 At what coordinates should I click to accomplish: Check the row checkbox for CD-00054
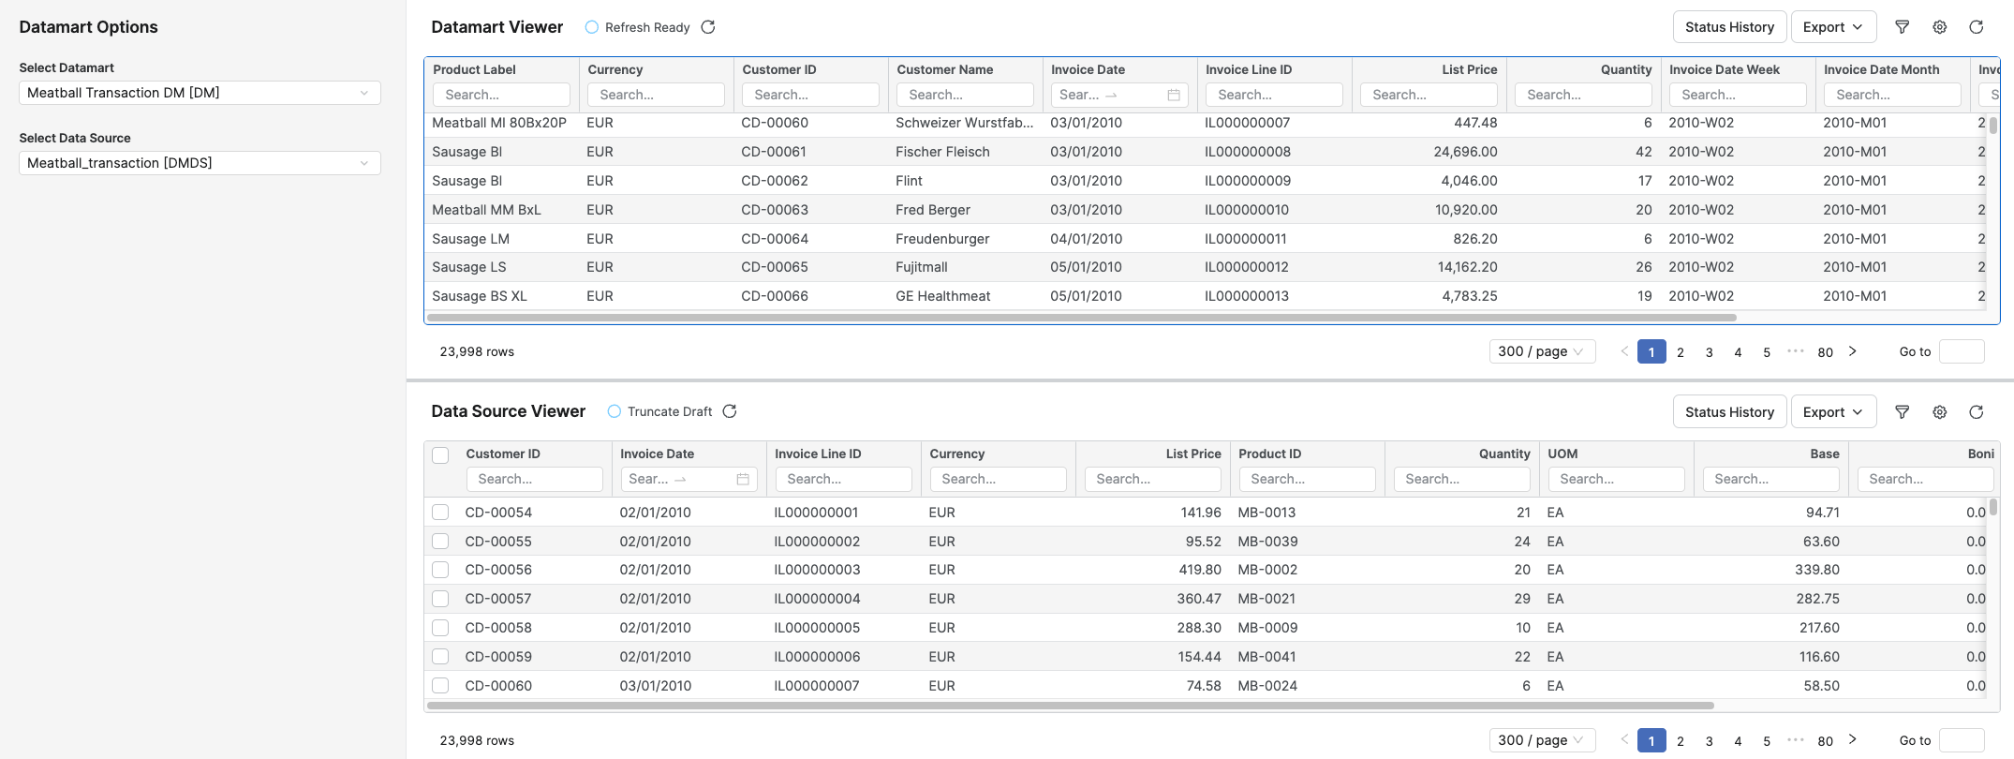point(440,513)
